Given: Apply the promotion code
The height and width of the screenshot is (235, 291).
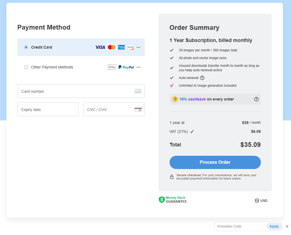Looking at the screenshot, I should [x=274, y=226].
